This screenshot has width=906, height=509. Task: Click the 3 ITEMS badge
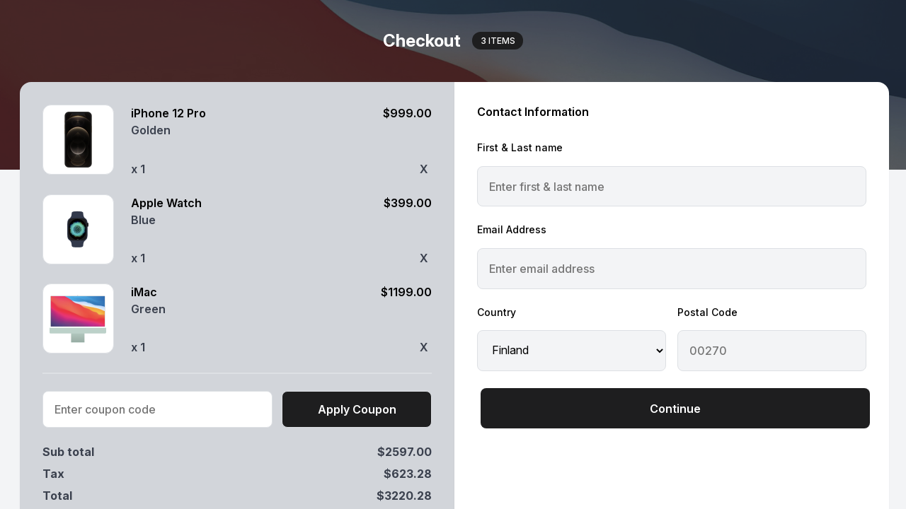pos(498,41)
